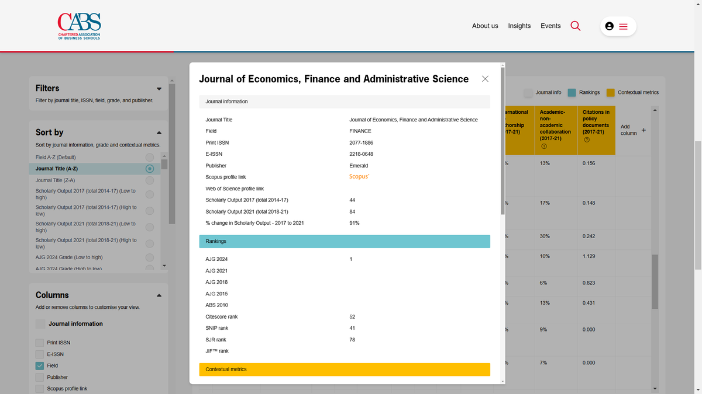Click the table scroll down arrow

pos(655,389)
